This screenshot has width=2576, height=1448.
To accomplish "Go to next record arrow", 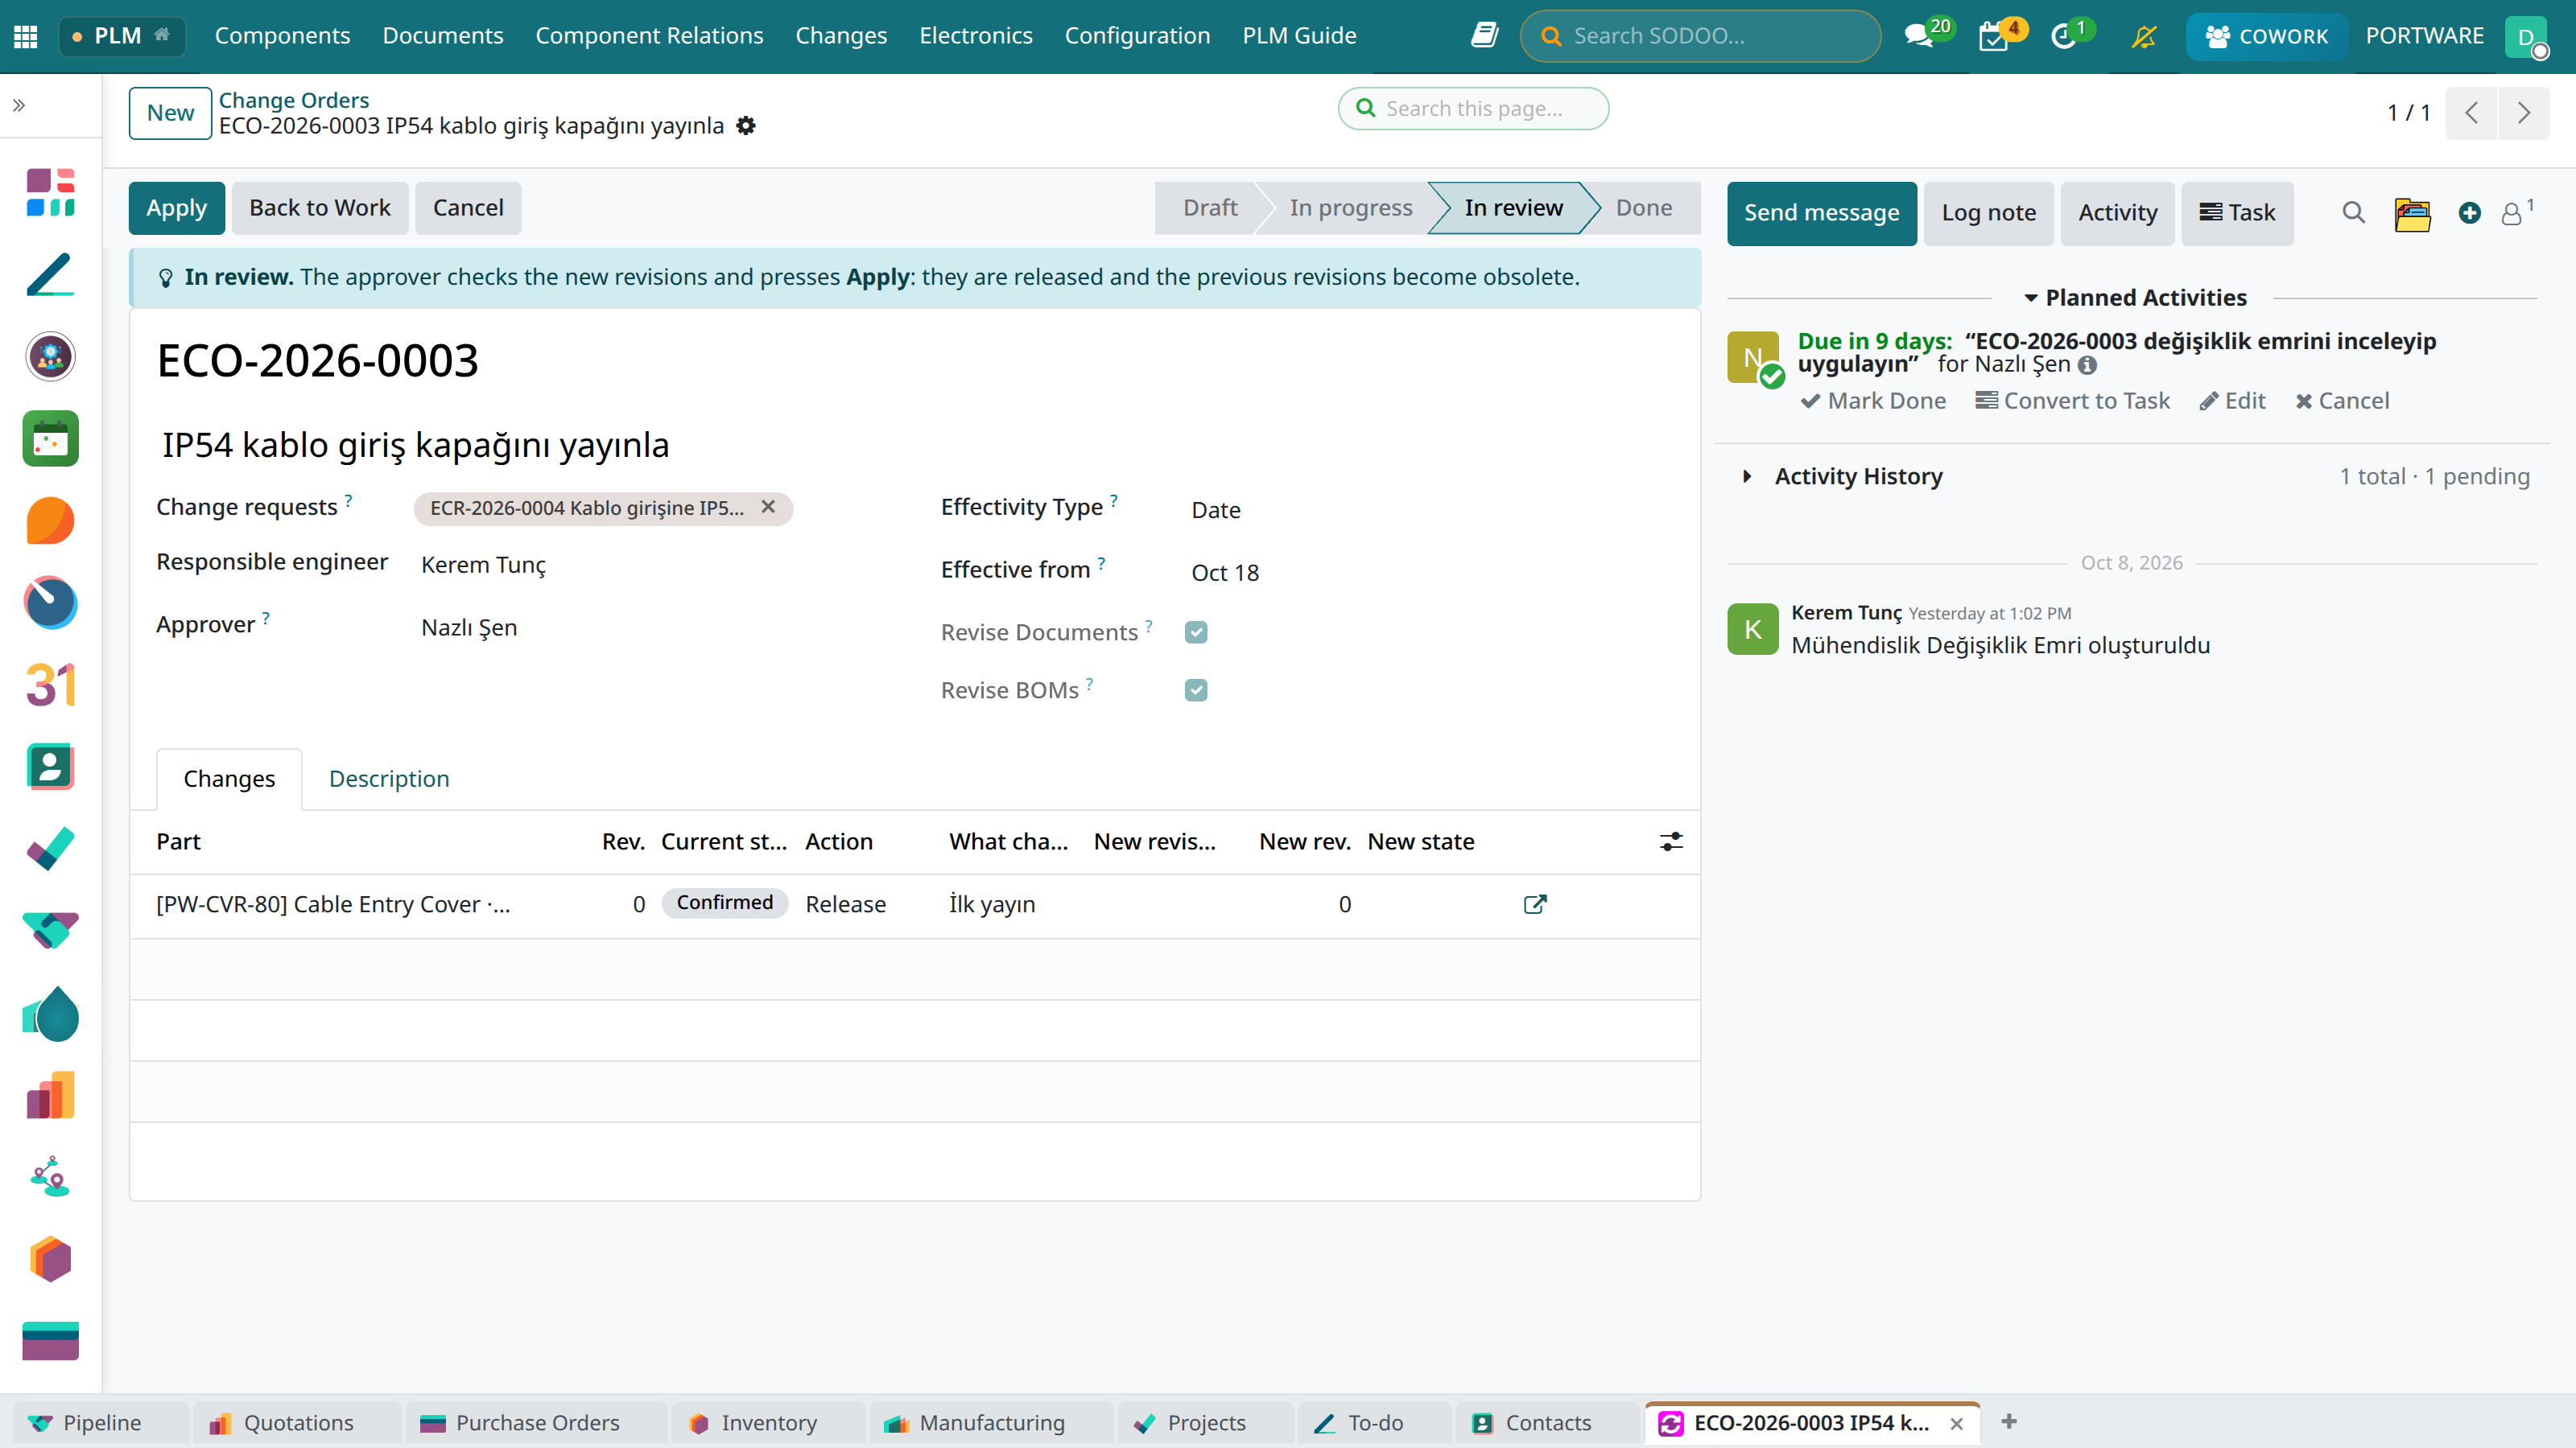I will (2523, 113).
